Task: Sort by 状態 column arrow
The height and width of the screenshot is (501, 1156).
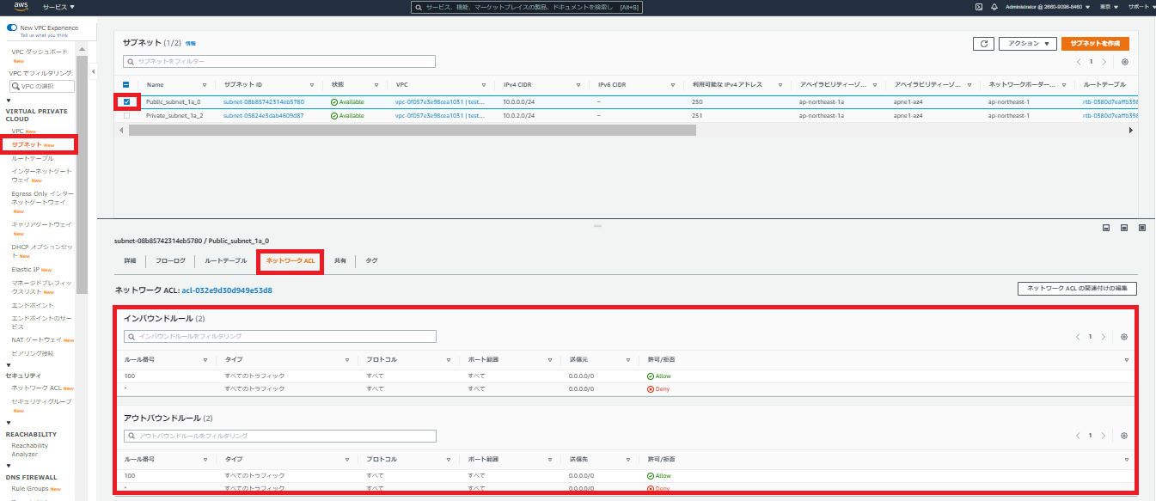Action: pyautogui.click(x=376, y=85)
